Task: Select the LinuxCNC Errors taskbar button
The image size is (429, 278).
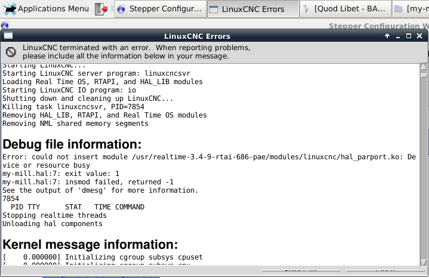Action: click(x=253, y=9)
